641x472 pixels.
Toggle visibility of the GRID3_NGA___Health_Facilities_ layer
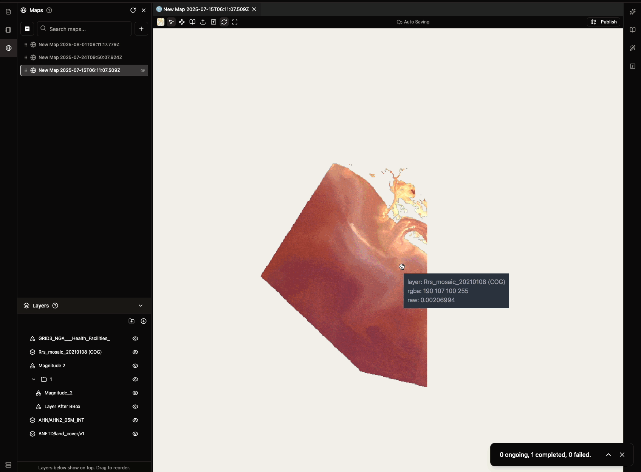[x=135, y=338]
